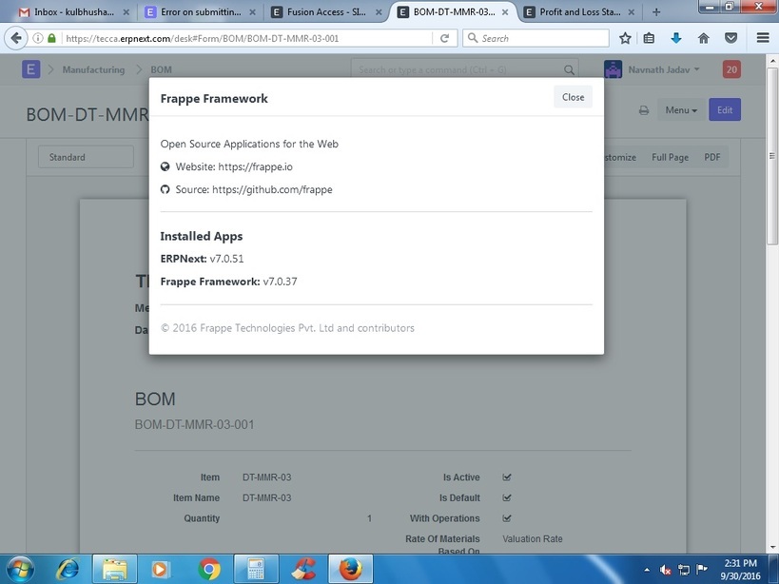Click the Firefox back arrow button
The image size is (779, 584).
tap(16, 38)
